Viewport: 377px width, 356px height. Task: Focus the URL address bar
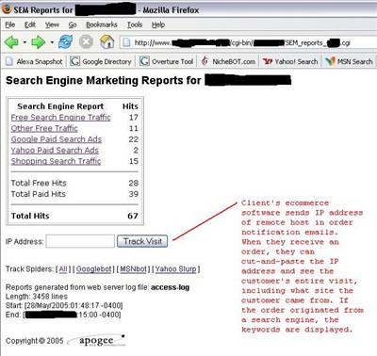coord(248,42)
